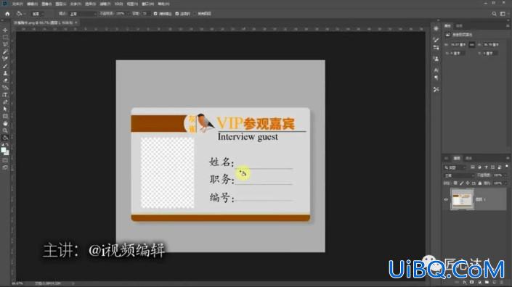This screenshot has width=512, height=287.
Task: Open the Image menu
Action: click(46, 4)
